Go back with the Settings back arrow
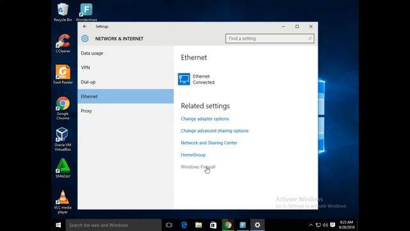The height and width of the screenshot is (231, 410). pyautogui.click(x=85, y=26)
